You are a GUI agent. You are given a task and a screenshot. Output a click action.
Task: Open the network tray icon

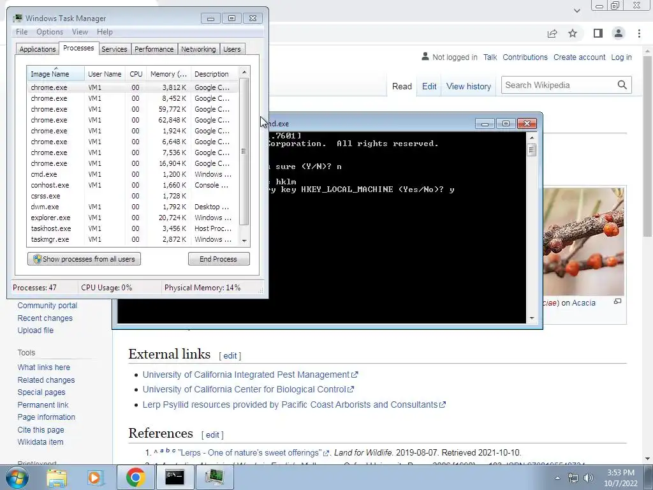[x=573, y=478]
